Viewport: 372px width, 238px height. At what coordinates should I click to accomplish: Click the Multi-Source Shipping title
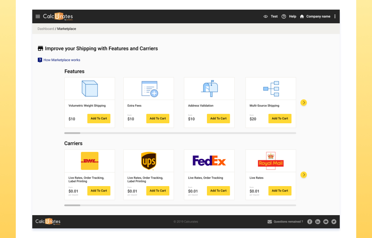[x=264, y=105]
